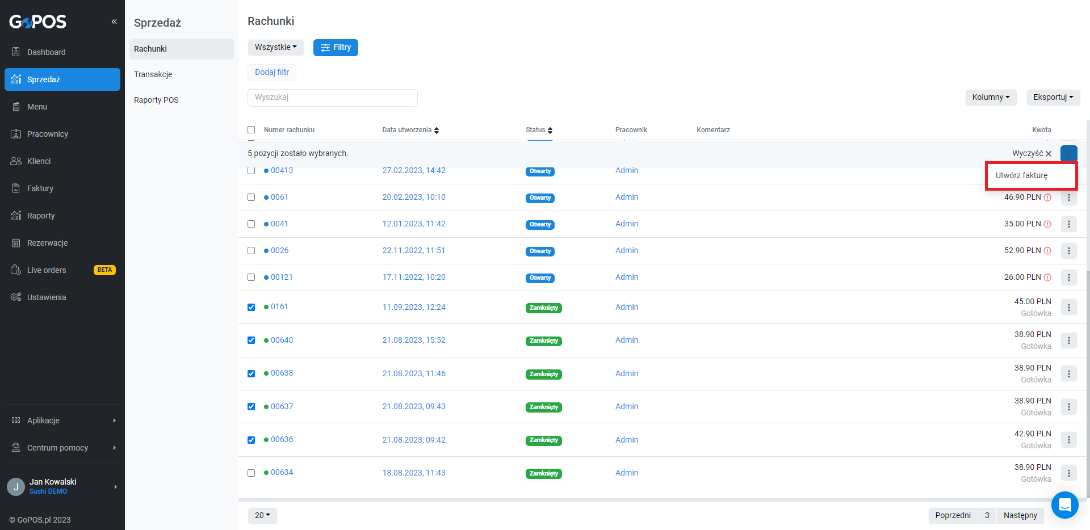Sort by Status column

coord(539,130)
